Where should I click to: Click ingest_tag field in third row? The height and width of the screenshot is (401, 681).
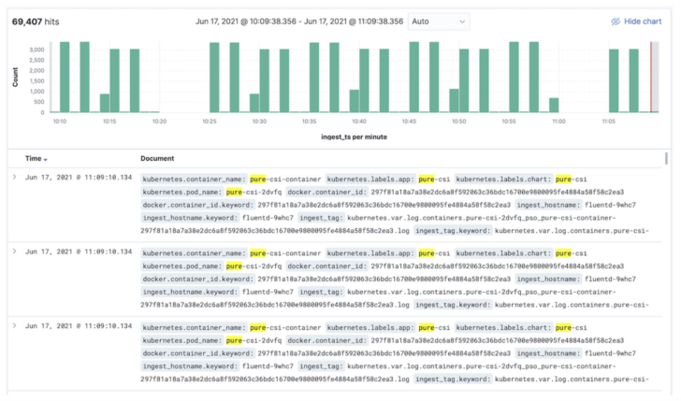(x=321, y=366)
